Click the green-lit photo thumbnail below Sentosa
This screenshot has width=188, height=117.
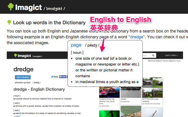coord(109,114)
